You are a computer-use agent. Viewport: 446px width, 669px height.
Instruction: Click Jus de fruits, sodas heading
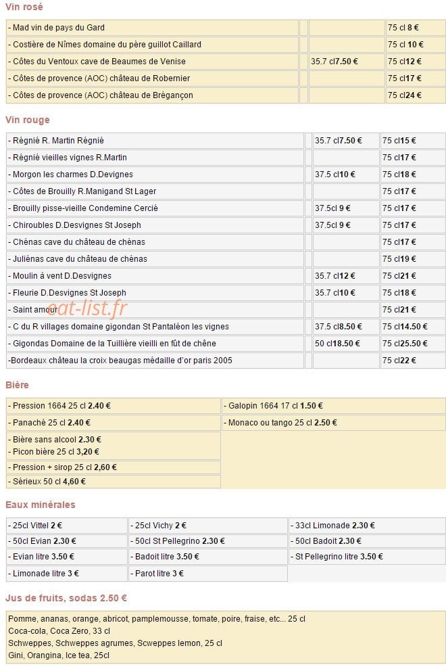click(66, 598)
